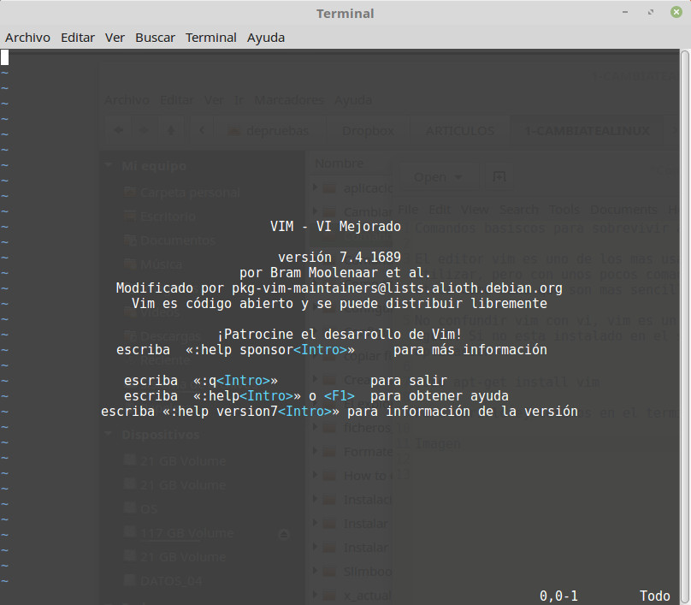Click the '<F1>' key hint
The image size is (691, 605).
tap(339, 395)
